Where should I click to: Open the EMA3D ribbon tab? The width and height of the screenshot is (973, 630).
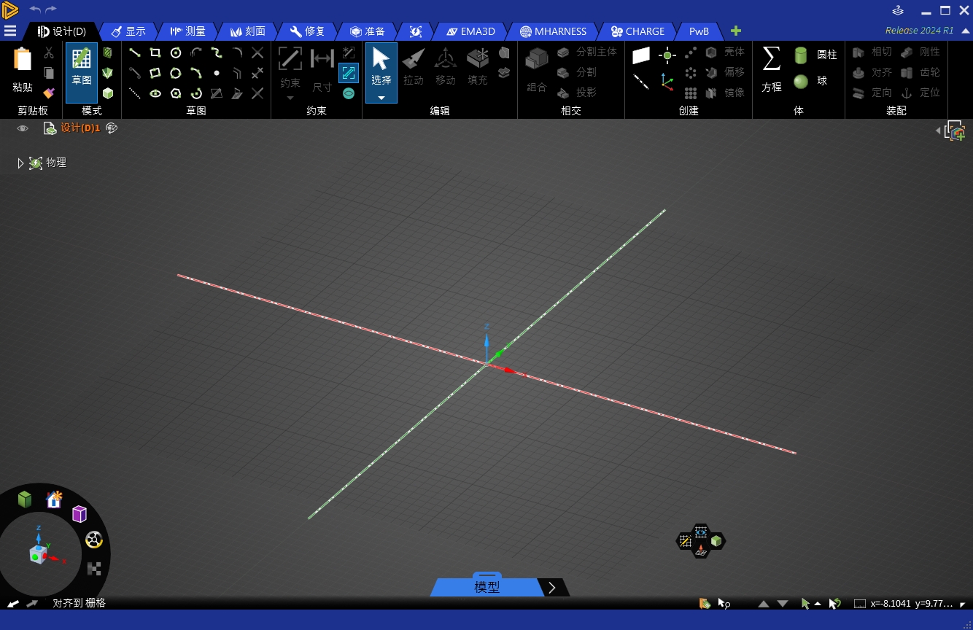coord(470,31)
